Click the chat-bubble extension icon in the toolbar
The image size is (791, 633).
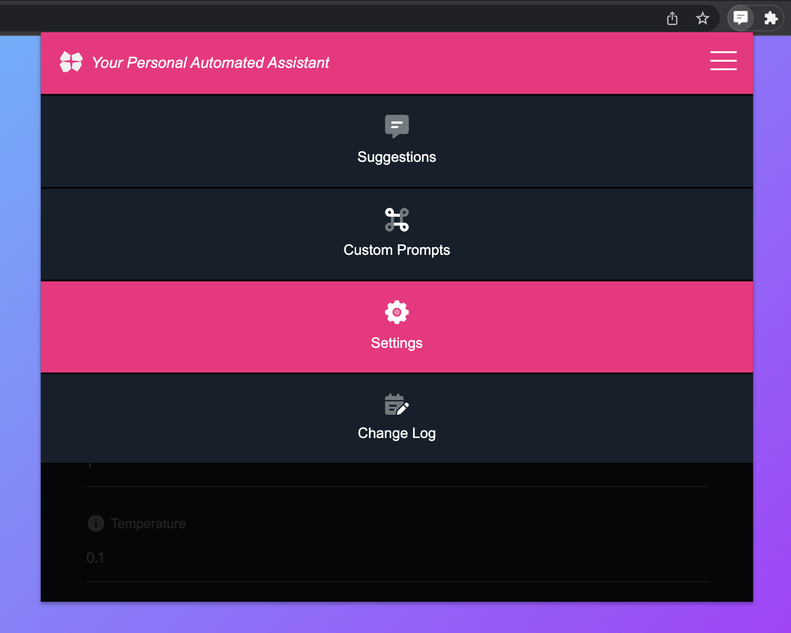(740, 18)
